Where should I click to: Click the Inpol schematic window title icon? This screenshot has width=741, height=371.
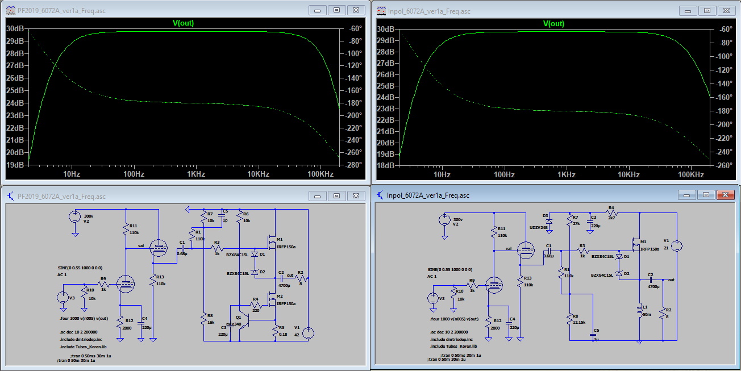tap(380, 195)
